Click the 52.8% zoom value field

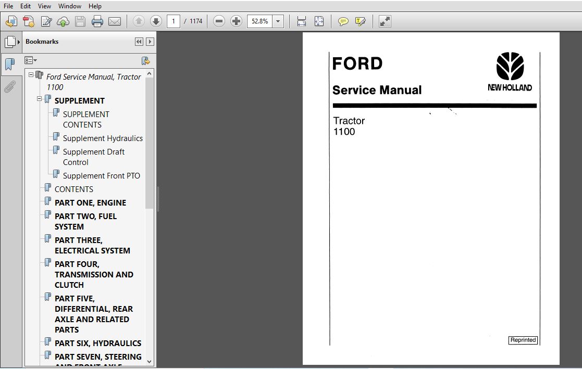pyautogui.click(x=259, y=21)
